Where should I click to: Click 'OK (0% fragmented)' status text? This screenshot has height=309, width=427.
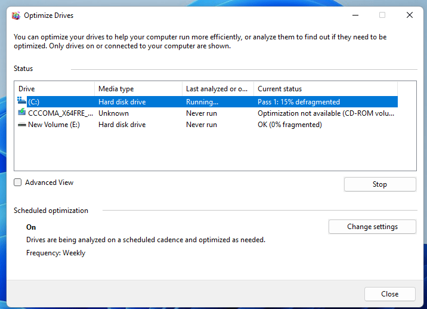290,125
